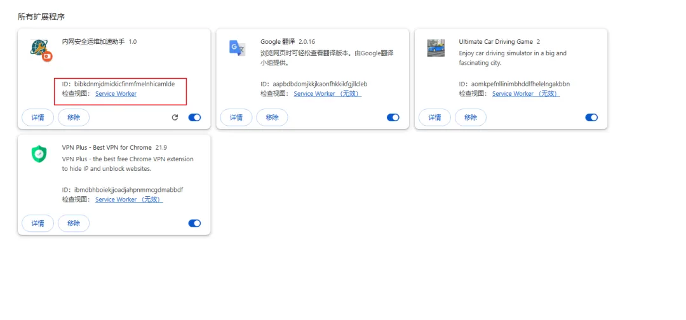Click 移除 for VPN Plus extension
This screenshot has width=686, height=320.
[x=74, y=223]
